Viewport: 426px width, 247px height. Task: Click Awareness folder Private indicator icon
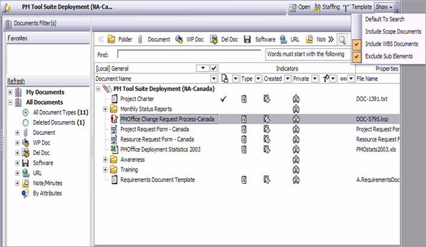pos(296,160)
